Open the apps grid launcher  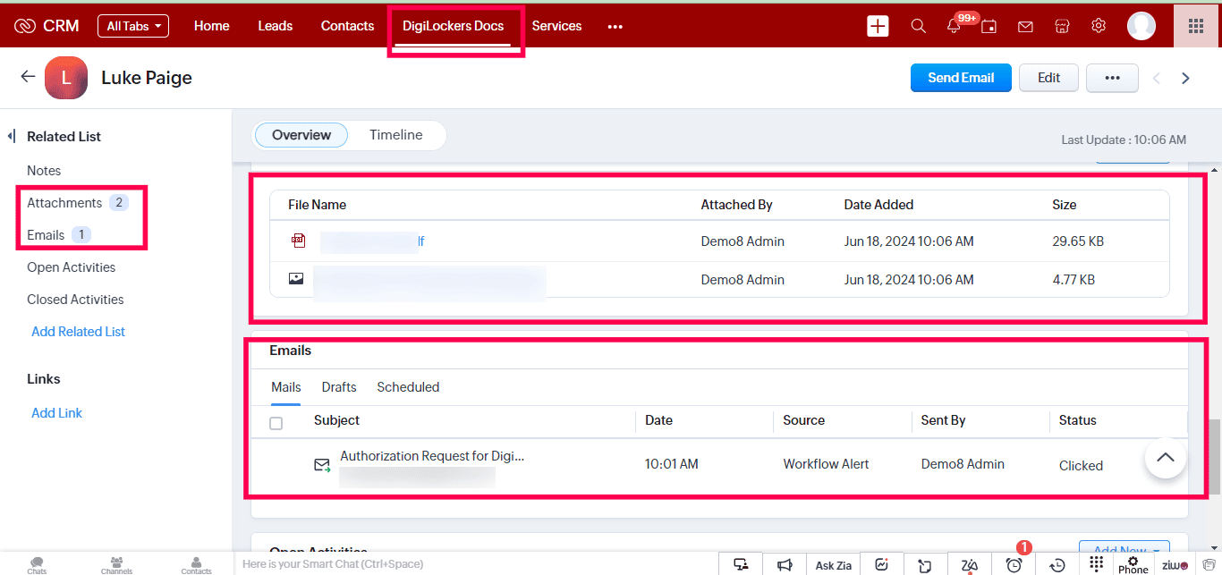(x=1196, y=26)
